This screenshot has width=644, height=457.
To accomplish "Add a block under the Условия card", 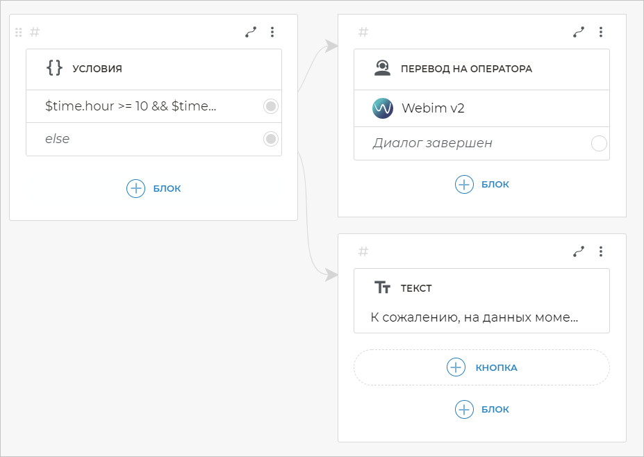I will (154, 188).
